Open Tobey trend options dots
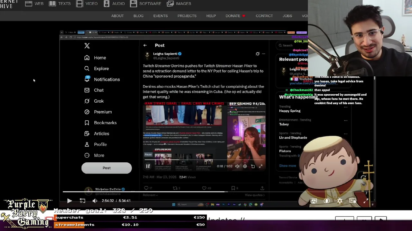Viewport: 412px width, 231px height. (x=346, y=121)
